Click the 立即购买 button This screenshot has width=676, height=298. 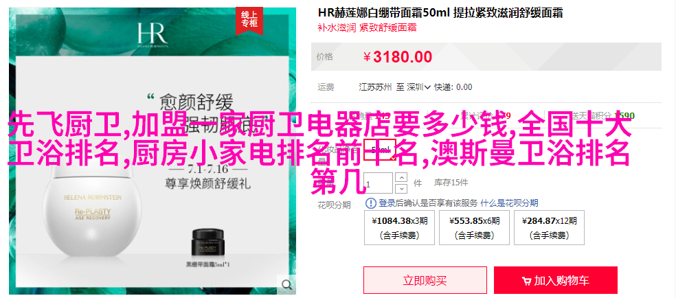coord(425,280)
